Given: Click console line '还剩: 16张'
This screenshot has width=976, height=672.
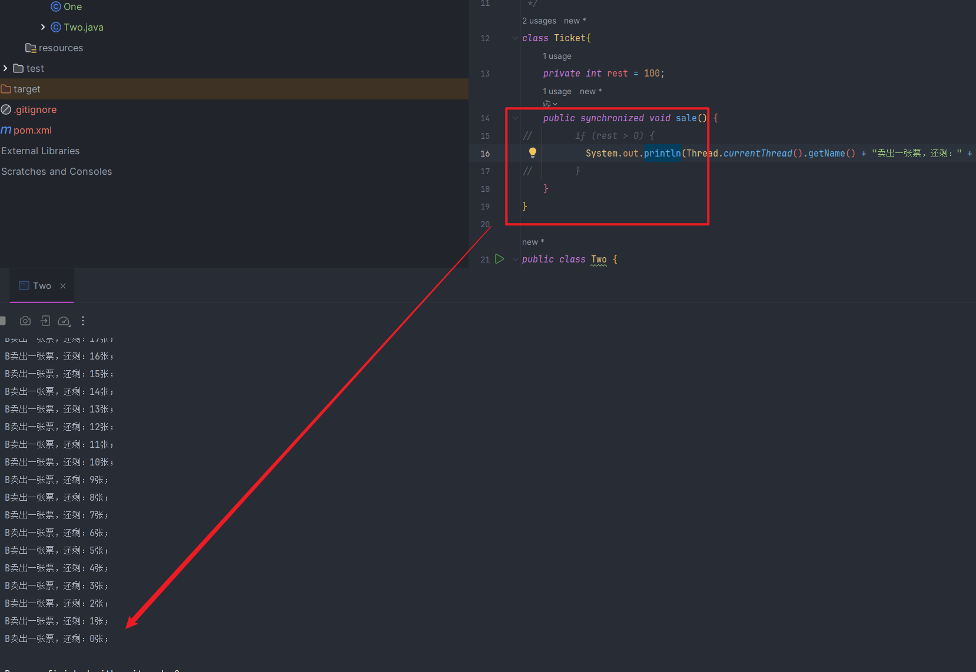Looking at the screenshot, I should point(59,356).
